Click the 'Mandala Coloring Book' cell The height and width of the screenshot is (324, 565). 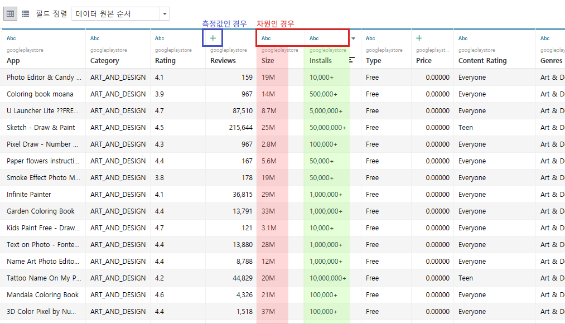tap(44, 294)
